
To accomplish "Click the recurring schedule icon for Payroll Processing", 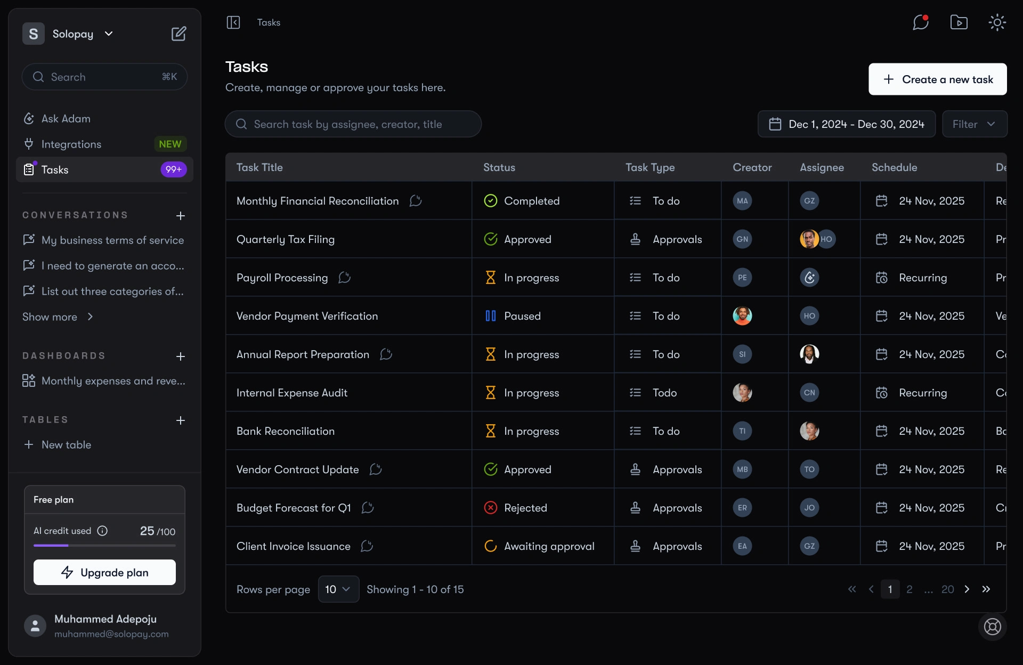I will click(x=882, y=277).
